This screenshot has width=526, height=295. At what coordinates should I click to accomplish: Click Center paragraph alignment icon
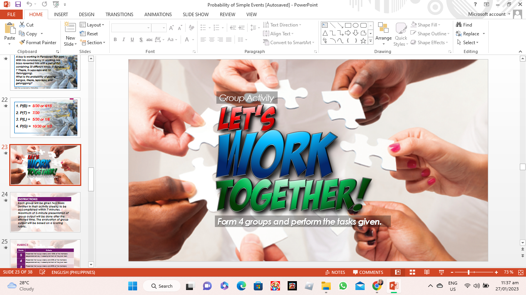coord(211,40)
